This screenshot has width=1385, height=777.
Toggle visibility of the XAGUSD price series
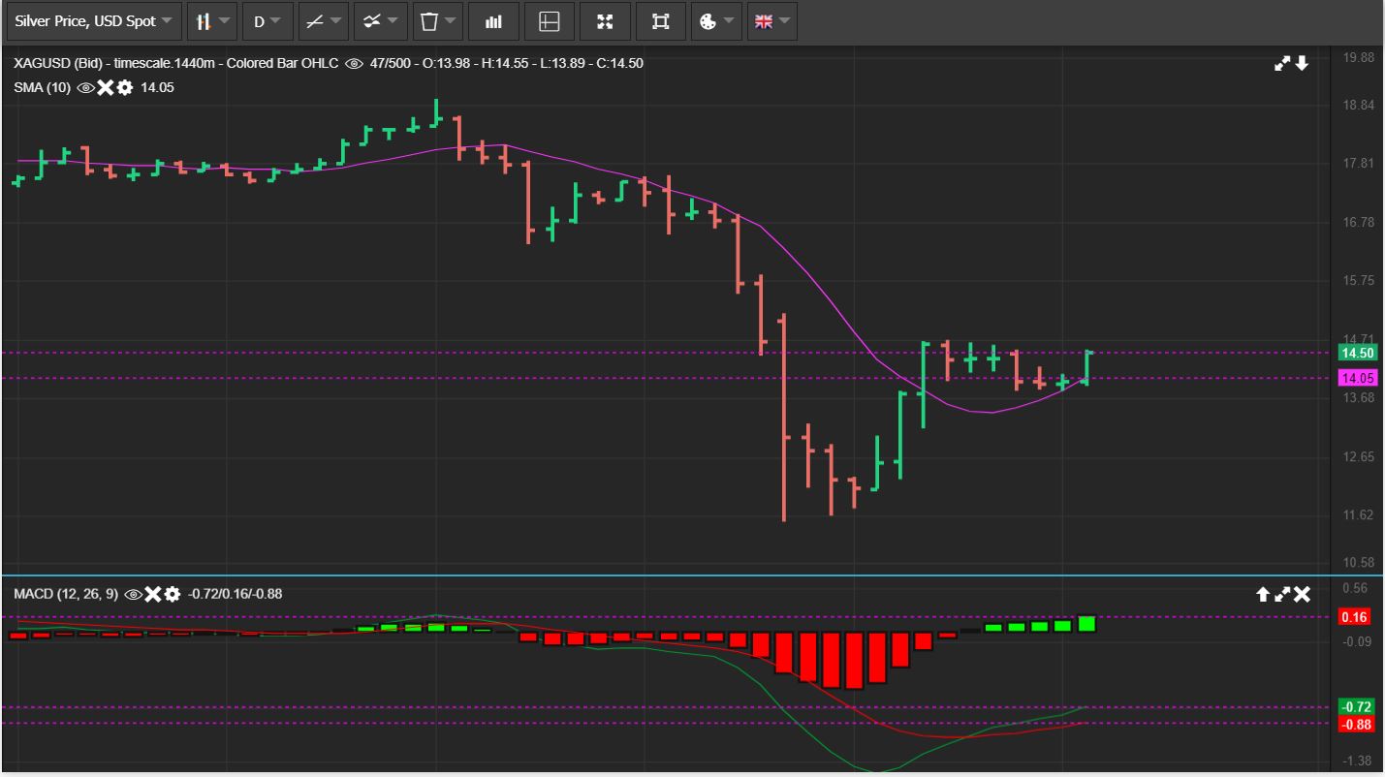pos(354,64)
